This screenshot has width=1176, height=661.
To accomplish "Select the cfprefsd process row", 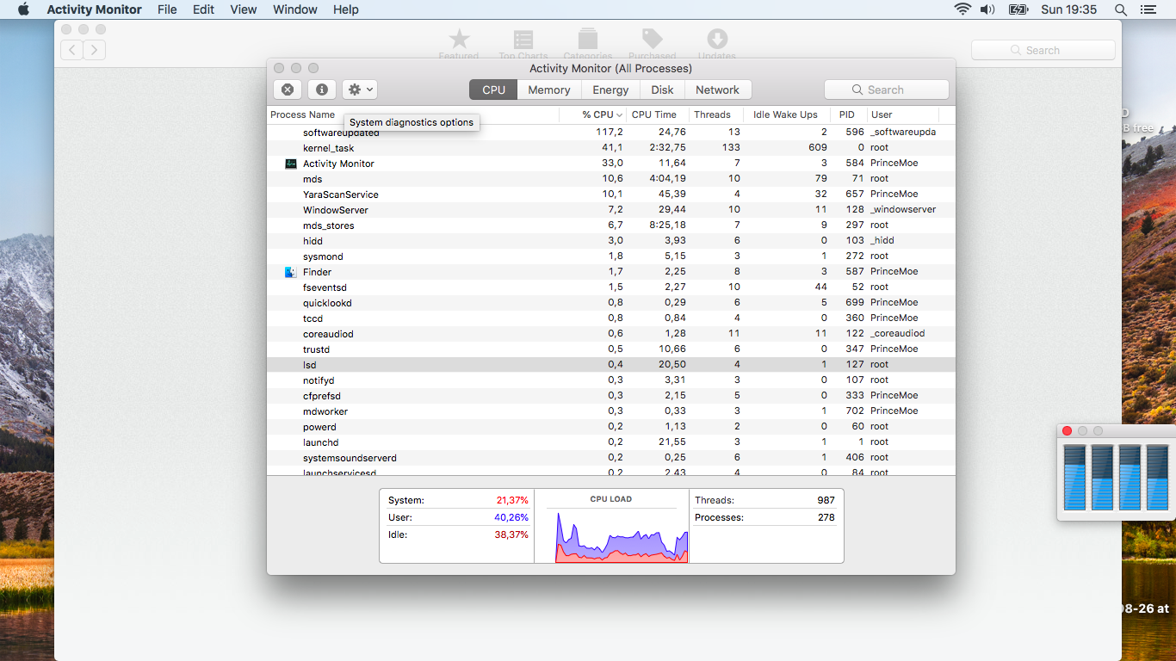I will tap(611, 396).
